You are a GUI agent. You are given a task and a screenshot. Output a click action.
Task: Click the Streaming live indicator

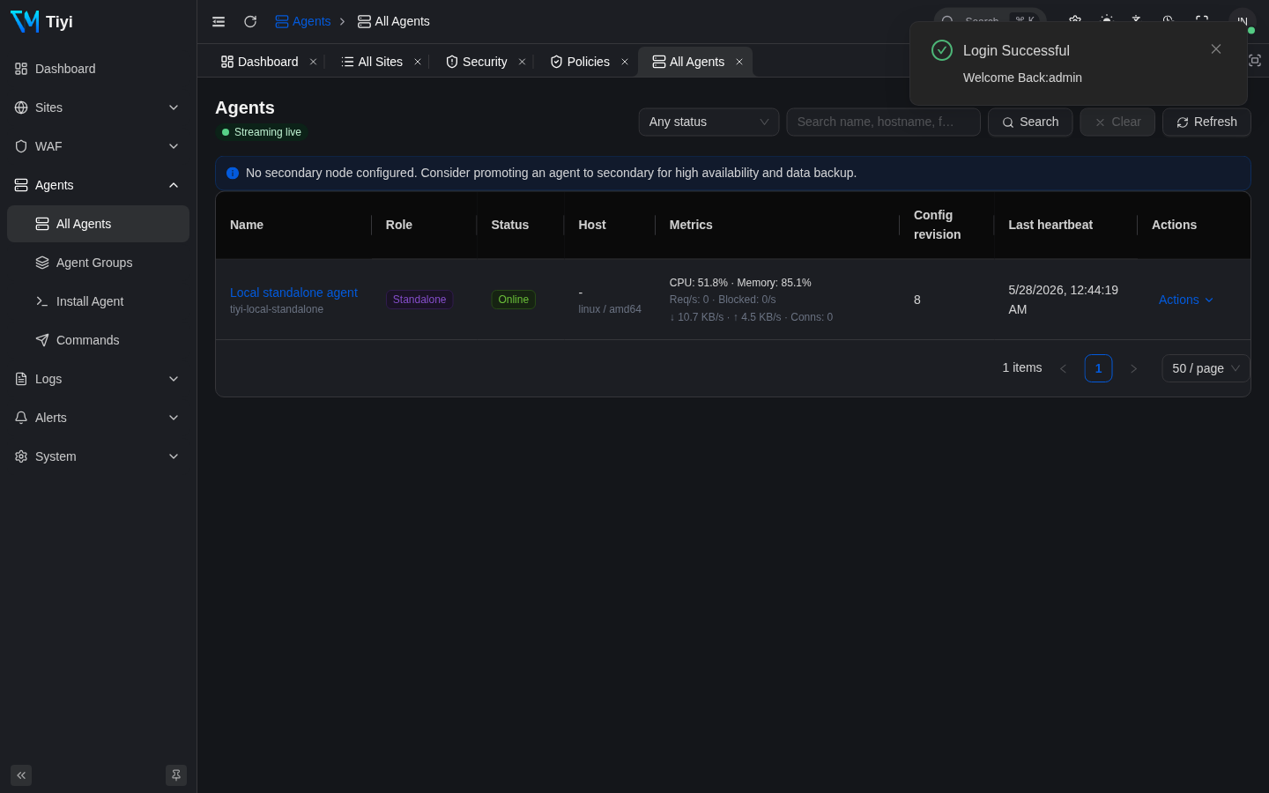coord(262,132)
